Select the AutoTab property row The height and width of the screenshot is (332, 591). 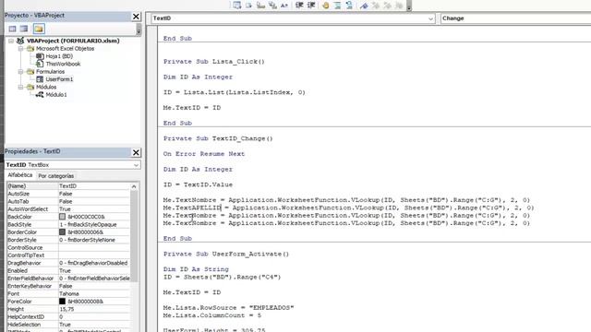coord(68,201)
